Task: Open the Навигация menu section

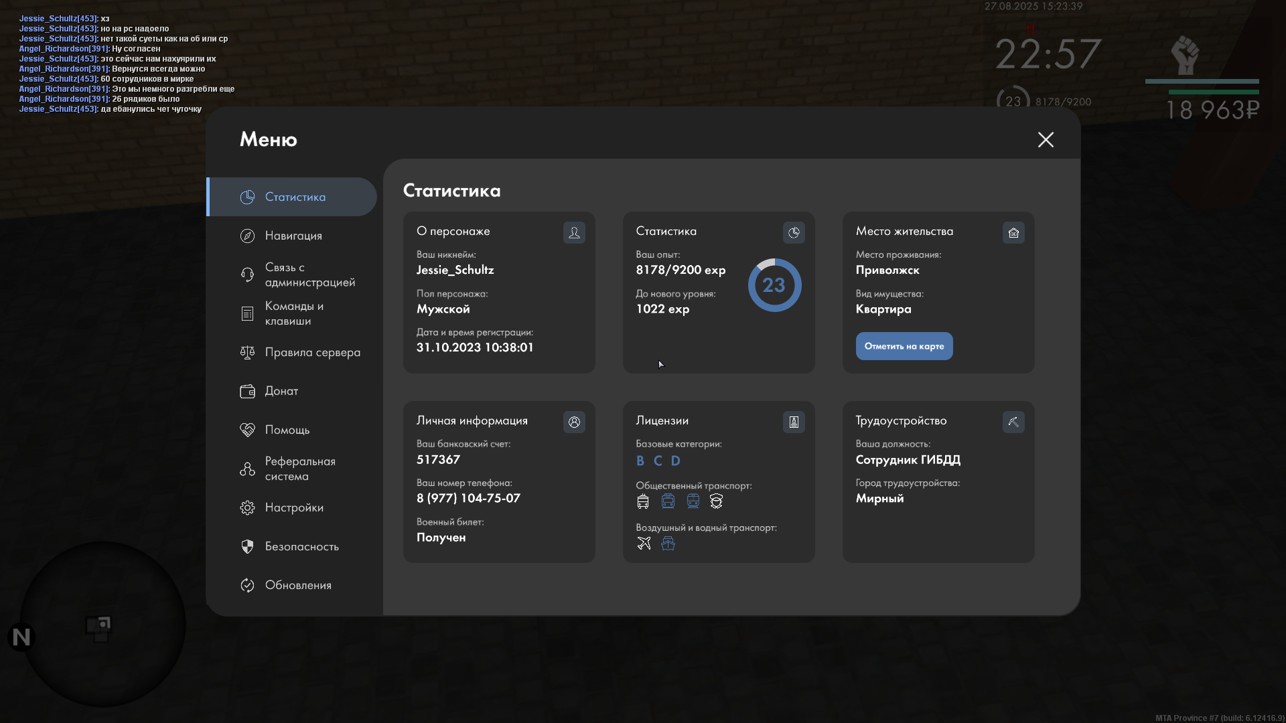Action: (293, 236)
